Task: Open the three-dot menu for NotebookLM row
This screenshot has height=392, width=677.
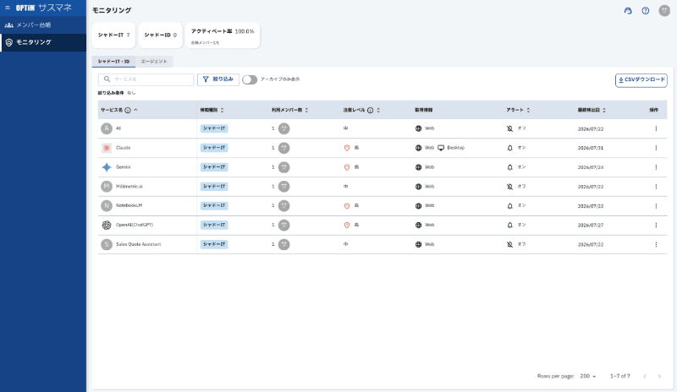Action: coord(656,206)
